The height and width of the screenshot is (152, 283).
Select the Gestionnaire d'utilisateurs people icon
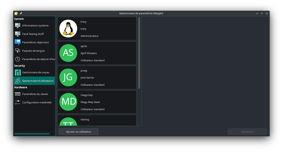pos(18,81)
